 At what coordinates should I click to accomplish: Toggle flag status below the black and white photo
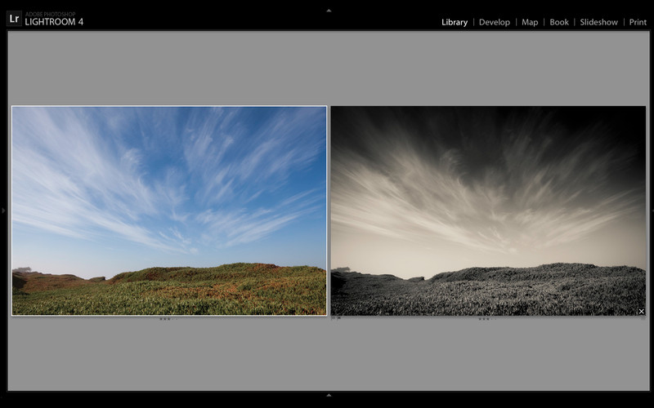click(336, 319)
